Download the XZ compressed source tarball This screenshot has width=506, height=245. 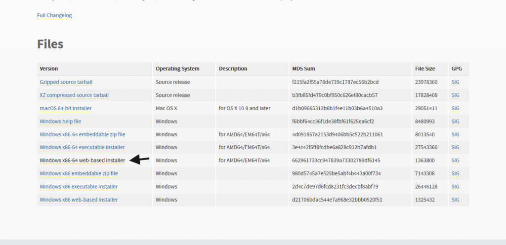pos(74,95)
